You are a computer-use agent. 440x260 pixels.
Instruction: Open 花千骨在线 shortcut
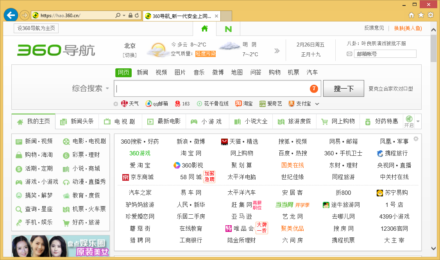[x=213, y=104]
